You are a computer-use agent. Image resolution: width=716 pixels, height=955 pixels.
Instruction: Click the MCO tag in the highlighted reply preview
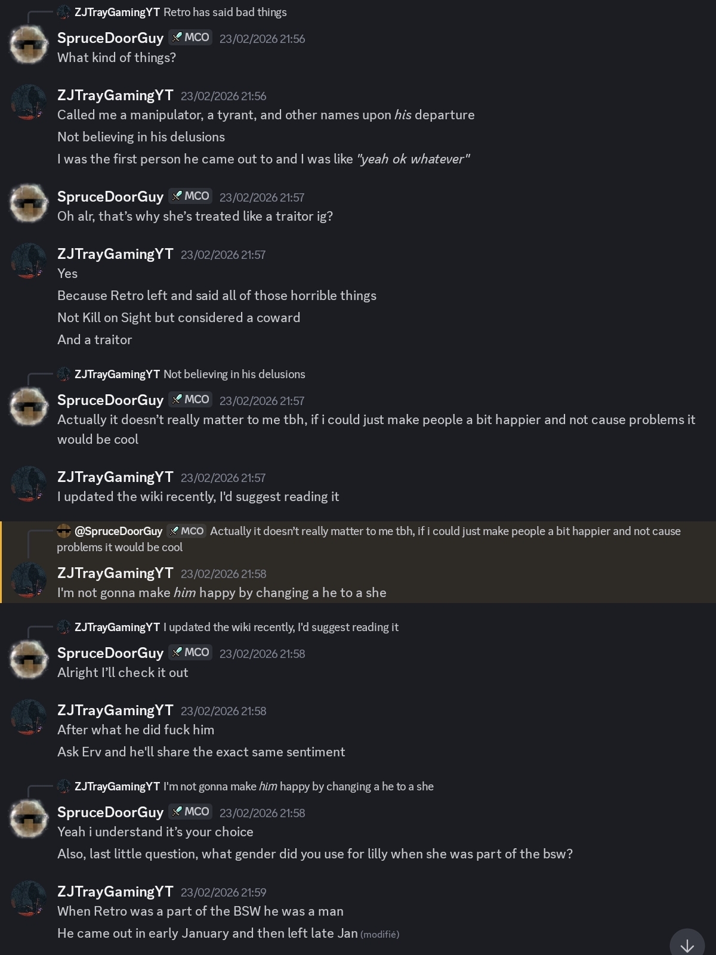[x=187, y=531]
